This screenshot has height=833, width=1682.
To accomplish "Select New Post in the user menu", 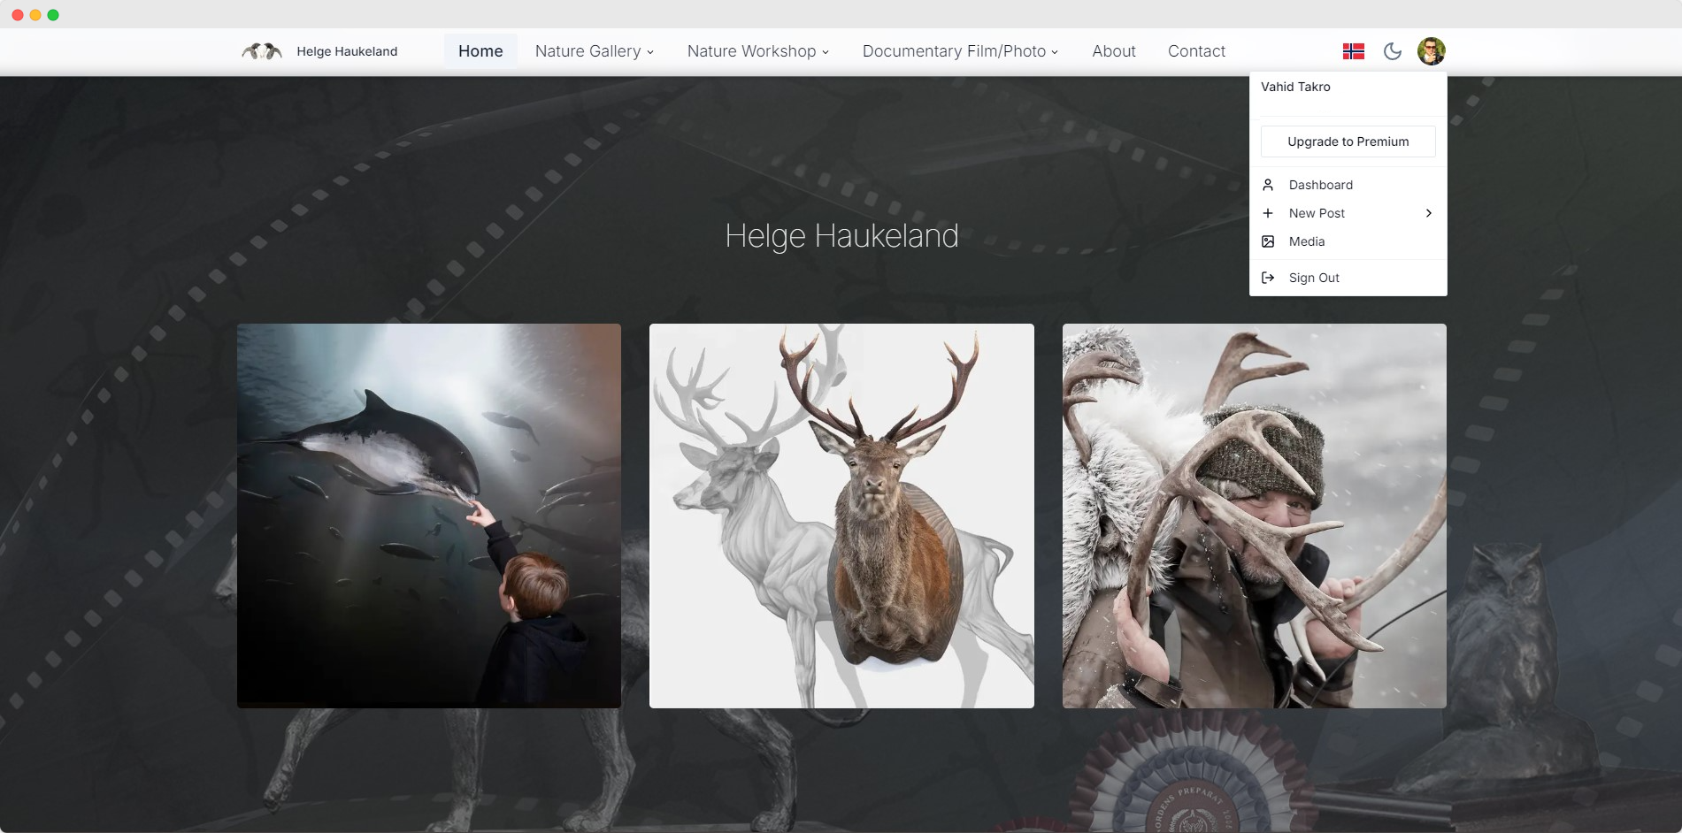I will (1348, 213).
